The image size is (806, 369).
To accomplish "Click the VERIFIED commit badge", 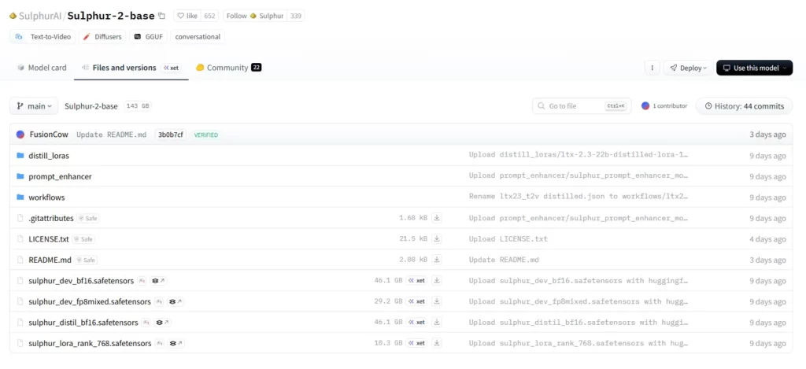I will tap(205, 135).
